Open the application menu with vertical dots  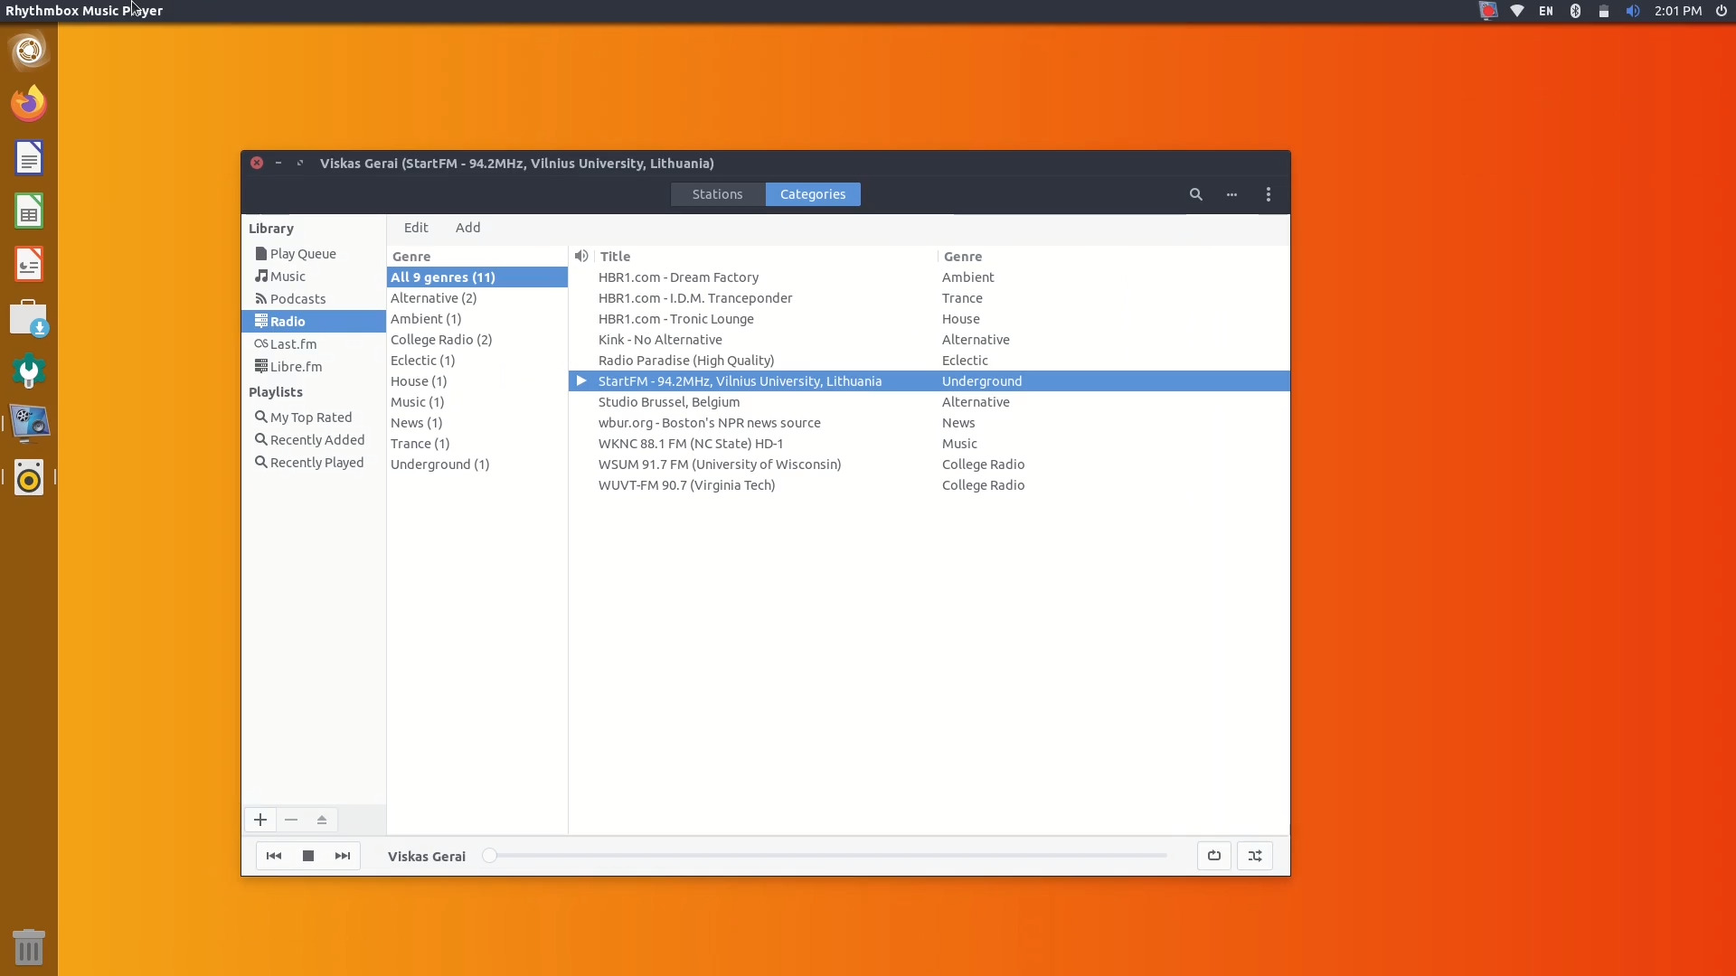[x=1269, y=194]
